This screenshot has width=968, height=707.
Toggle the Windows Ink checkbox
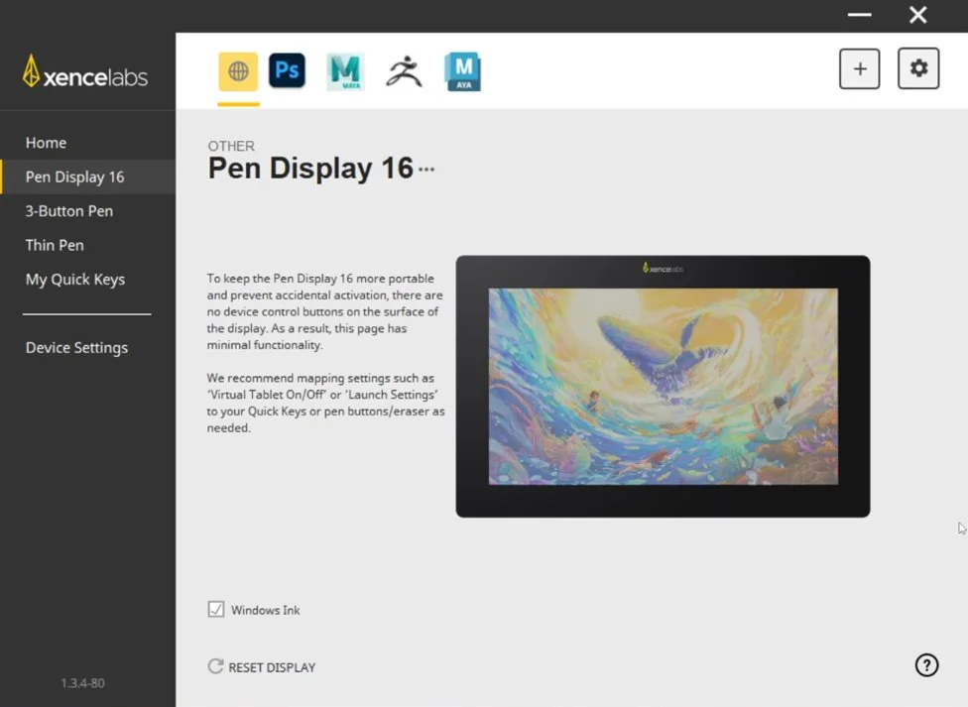point(216,610)
